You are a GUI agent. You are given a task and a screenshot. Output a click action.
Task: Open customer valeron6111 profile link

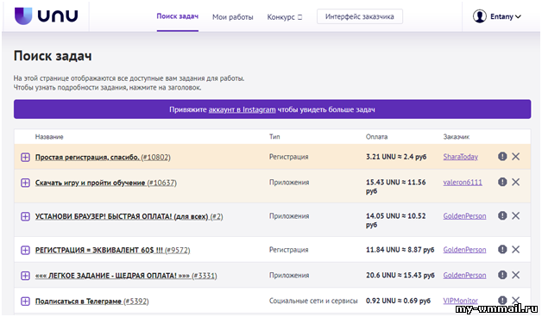pos(463,182)
